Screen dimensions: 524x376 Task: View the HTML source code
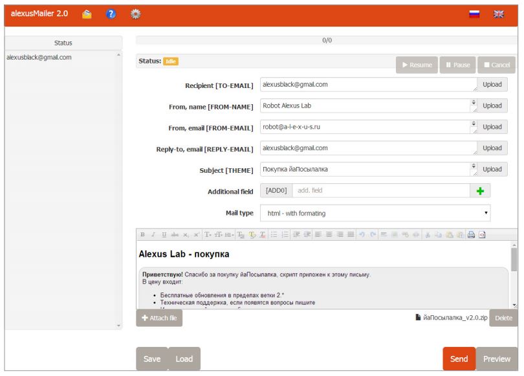(482, 235)
